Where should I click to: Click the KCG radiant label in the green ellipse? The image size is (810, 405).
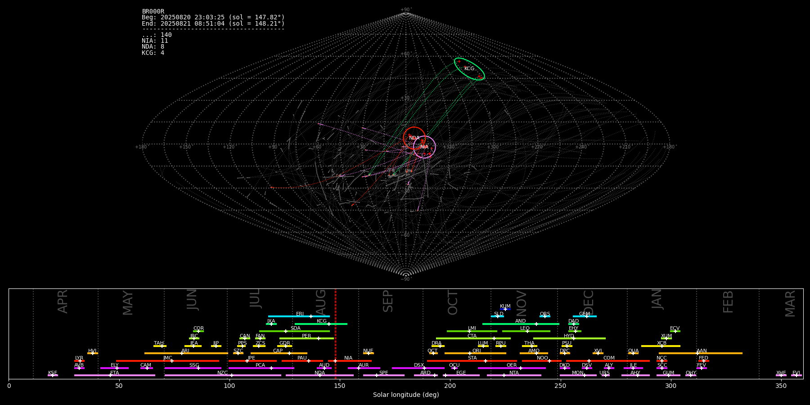point(469,69)
